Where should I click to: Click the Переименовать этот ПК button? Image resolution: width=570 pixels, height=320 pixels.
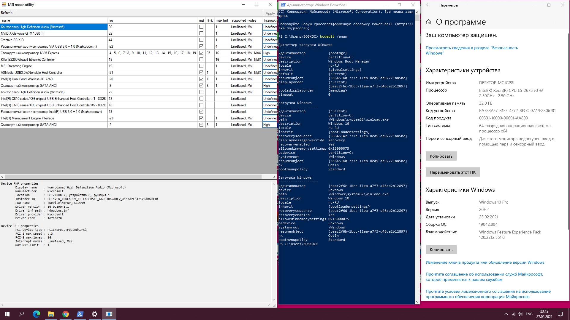452,172
